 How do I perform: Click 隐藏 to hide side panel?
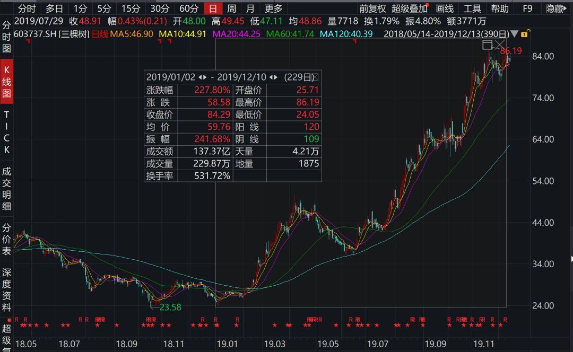tap(556, 8)
